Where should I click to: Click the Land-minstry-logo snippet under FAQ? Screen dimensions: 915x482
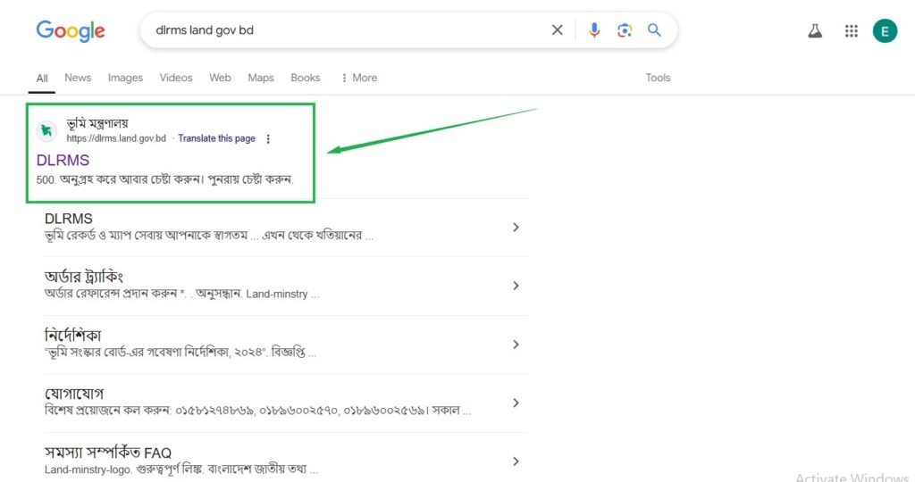point(181,470)
